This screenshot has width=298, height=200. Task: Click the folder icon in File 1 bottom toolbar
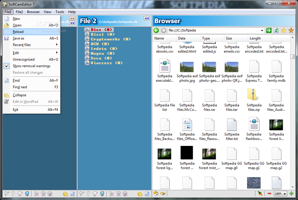(x=65, y=194)
